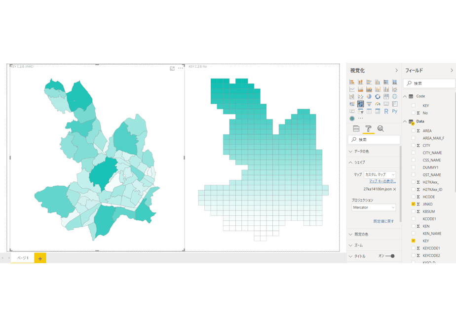Select the slicer visual
Screen dimensions: 456x326
point(360,111)
